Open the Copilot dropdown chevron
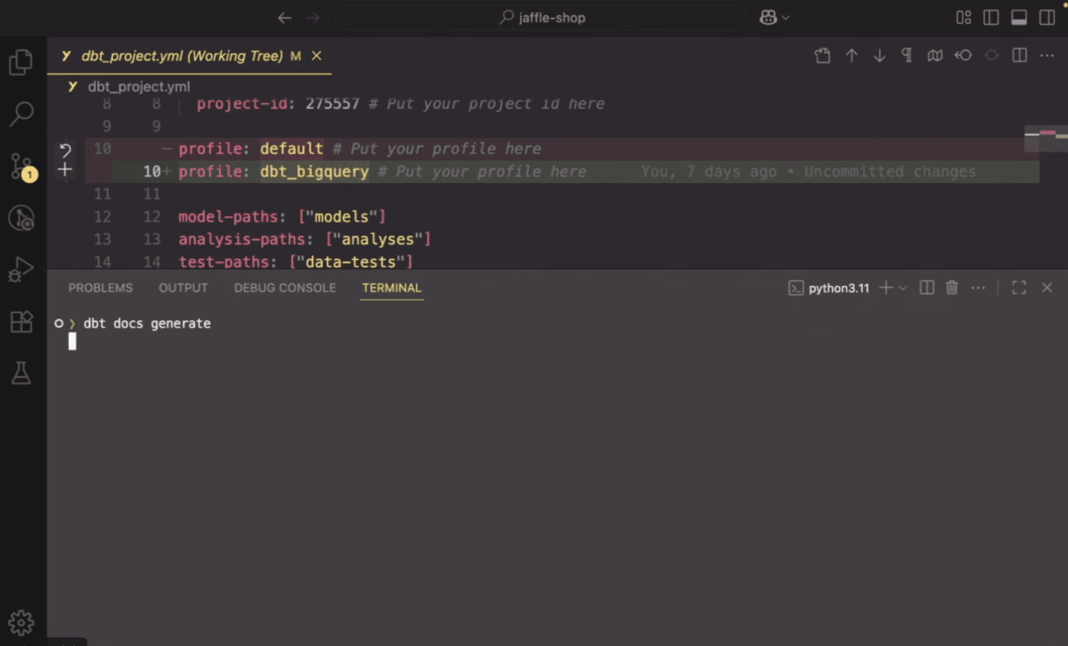Image resolution: width=1068 pixels, height=646 pixels. 786,18
